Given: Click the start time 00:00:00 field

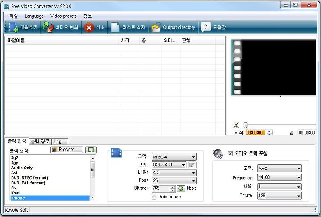Looking at the screenshot, I should click(x=255, y=132).
